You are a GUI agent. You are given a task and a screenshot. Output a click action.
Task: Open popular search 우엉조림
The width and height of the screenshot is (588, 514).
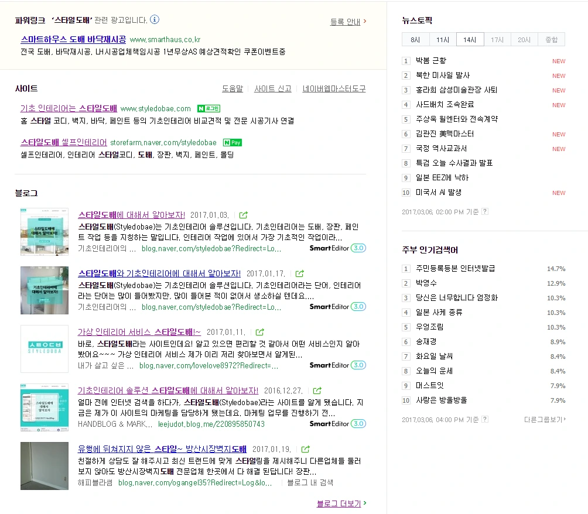coord(429,327)
